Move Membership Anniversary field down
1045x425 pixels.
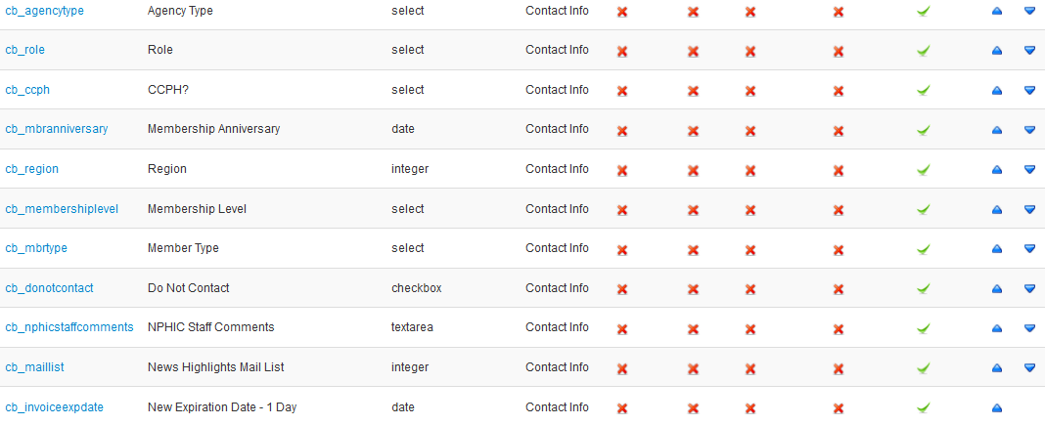click(1029, 130)
